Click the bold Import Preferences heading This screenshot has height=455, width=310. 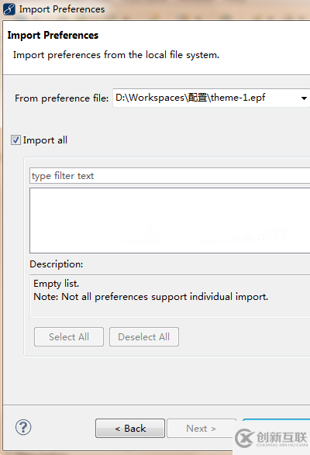point(53,36)
